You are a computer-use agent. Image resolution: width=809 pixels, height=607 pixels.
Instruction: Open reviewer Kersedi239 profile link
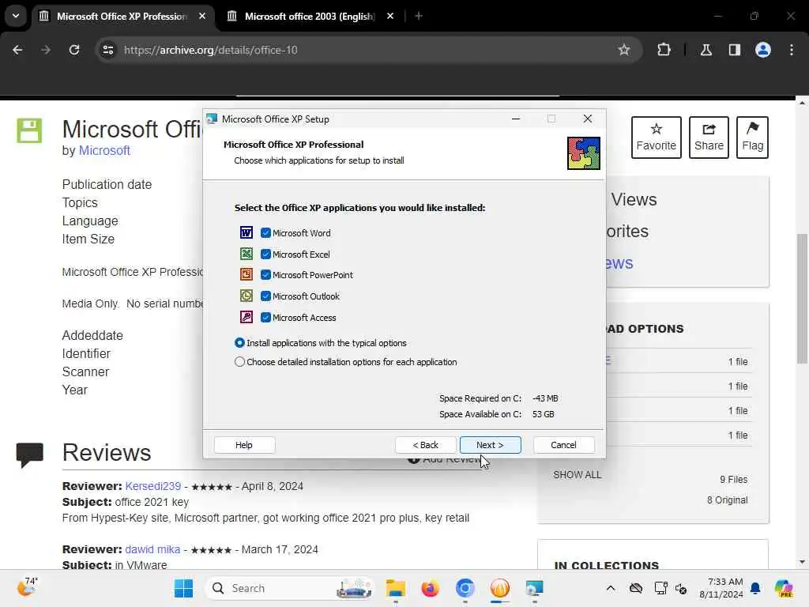[153, 486]
